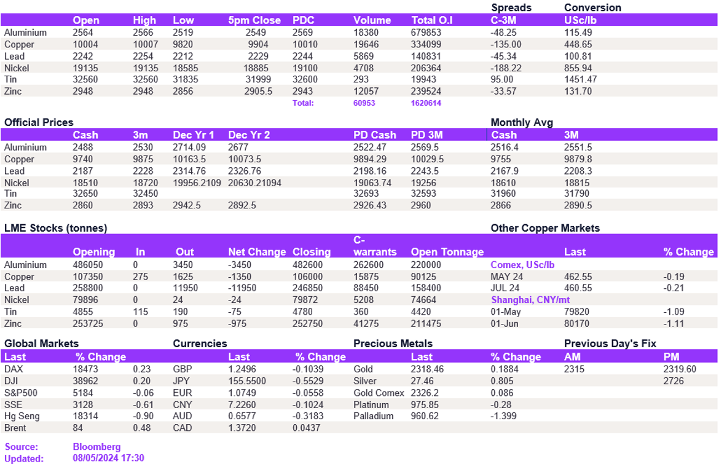719x464 pixels.
Task: Select the Dec Yr 2 column header
Action: [249, 135]
